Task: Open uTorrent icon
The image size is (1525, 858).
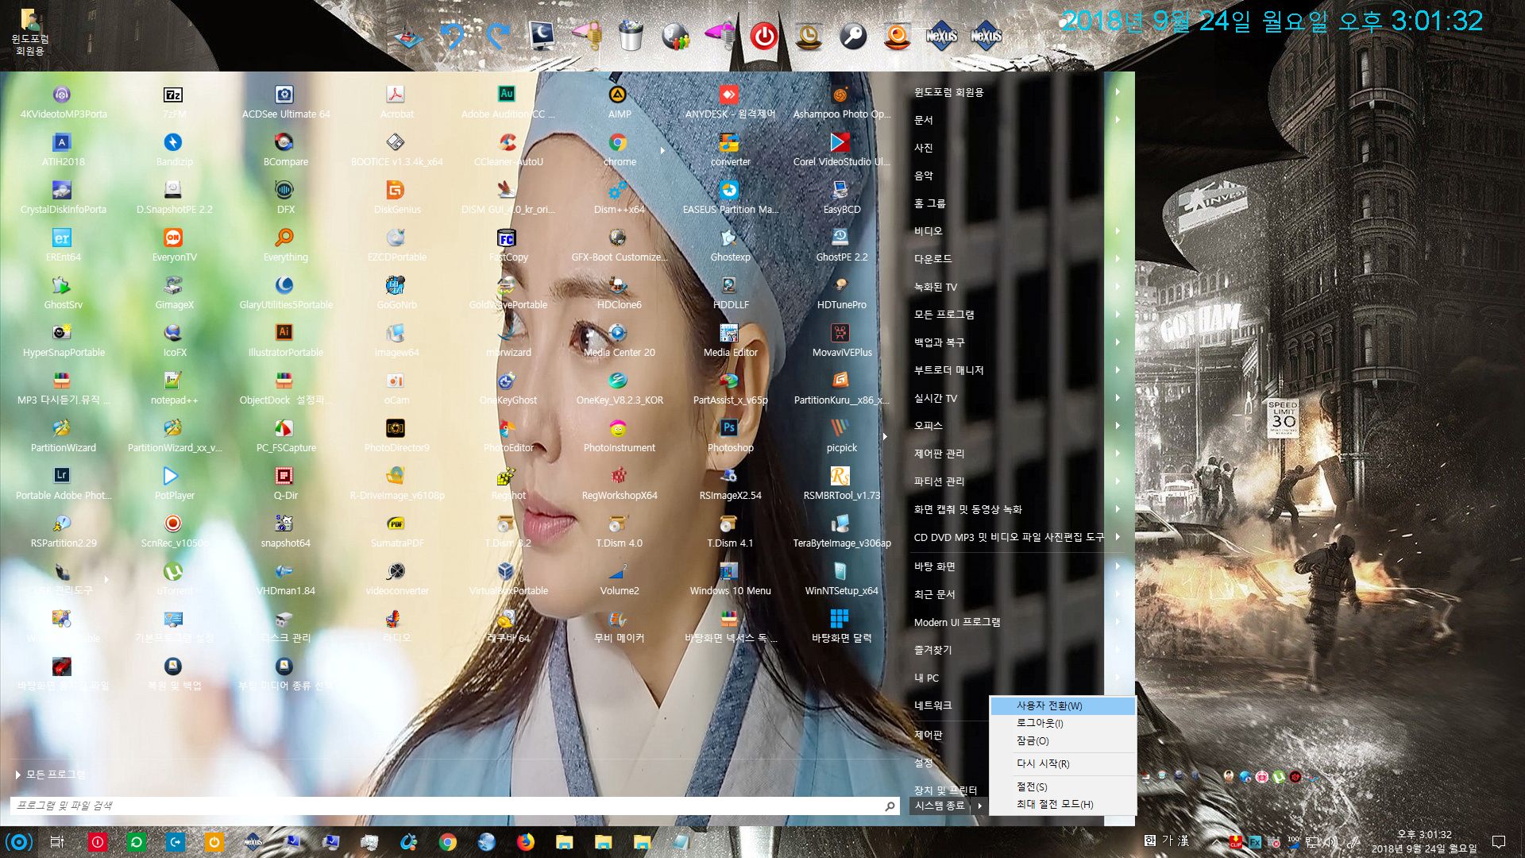Action: click(x=173, y=573)
